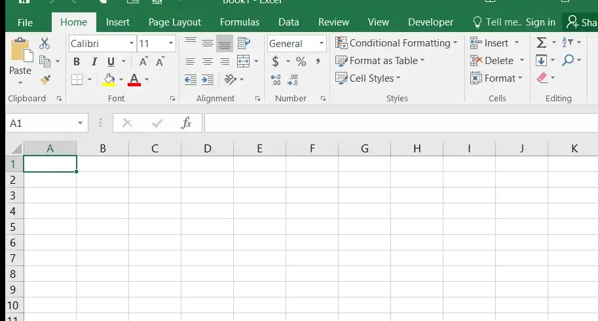Click the Wrap Text icon
The height and width of the screenshot is (321, 598).
coord(244,44)
